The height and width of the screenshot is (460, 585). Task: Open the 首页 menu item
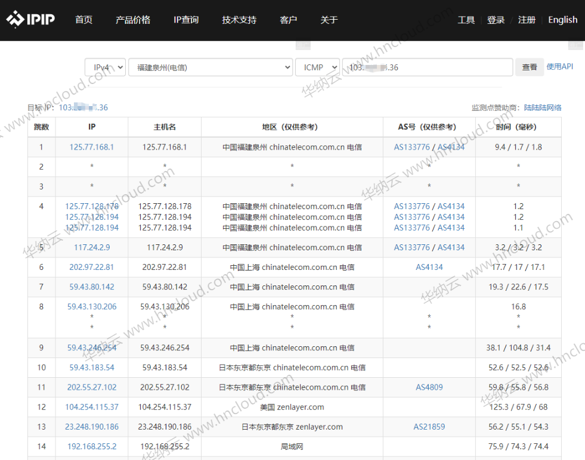pyautogui.click(x=83, y=20)
